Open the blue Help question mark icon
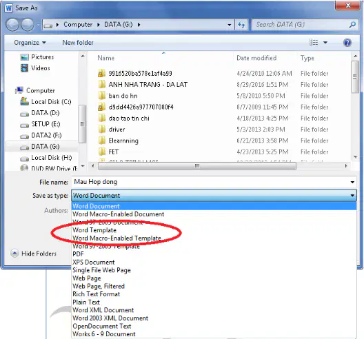 click(x=347, y=43)
